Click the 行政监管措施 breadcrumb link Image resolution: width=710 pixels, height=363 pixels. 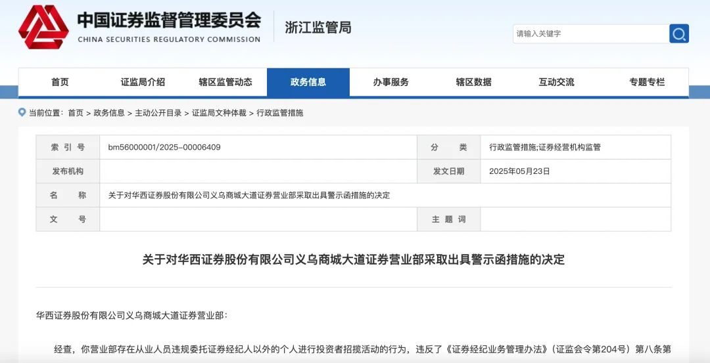[280, 113]
